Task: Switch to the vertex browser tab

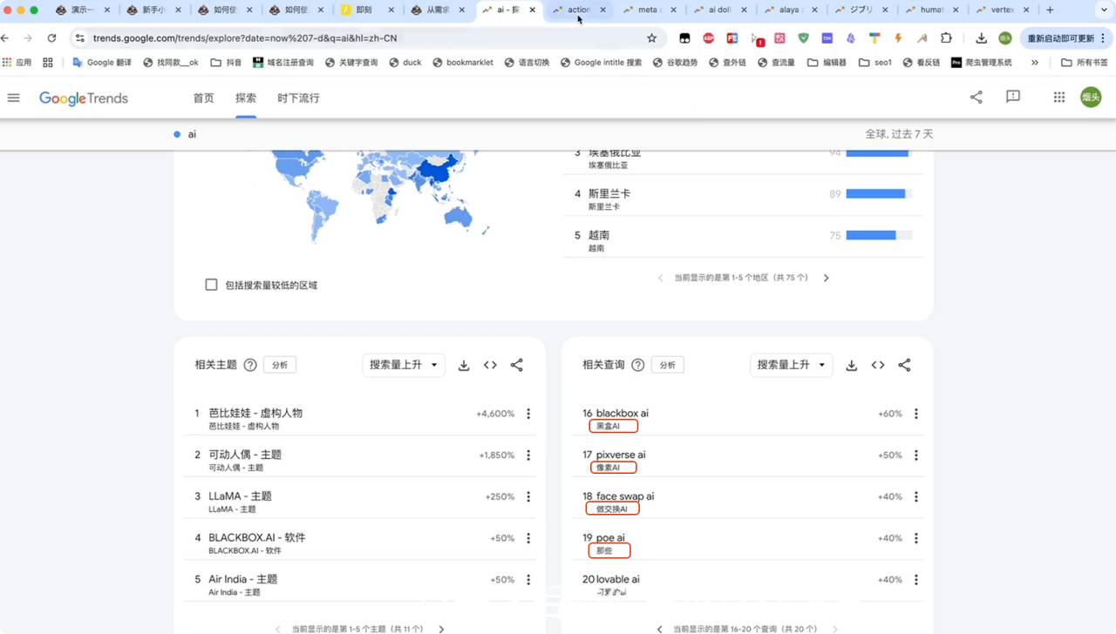Action: (1002, 10)
